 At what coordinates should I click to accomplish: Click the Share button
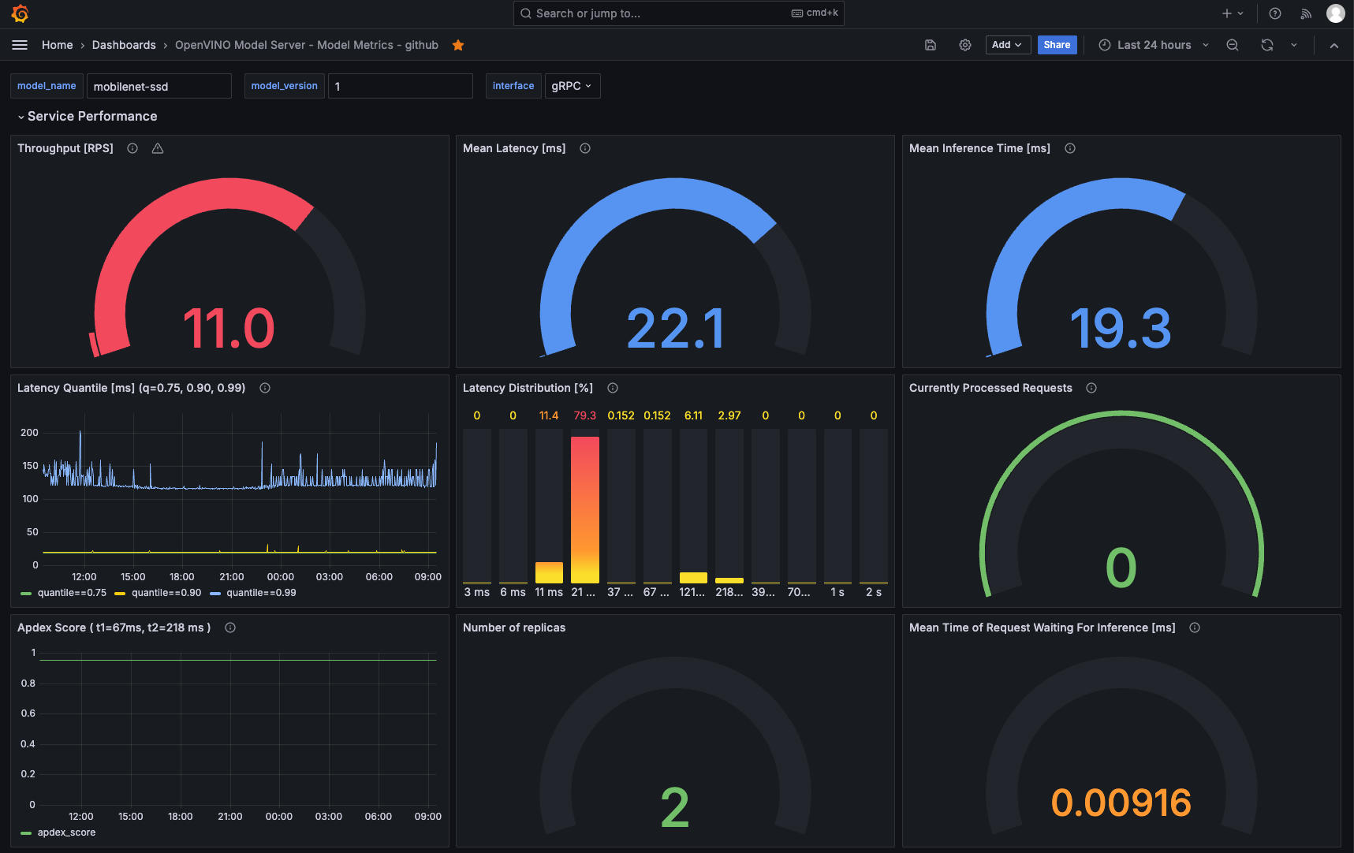coord(1057,45)
